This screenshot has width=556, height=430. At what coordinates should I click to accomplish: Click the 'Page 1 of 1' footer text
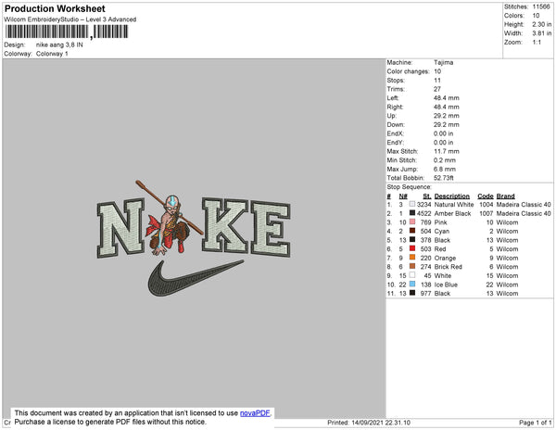click(535, 423)
